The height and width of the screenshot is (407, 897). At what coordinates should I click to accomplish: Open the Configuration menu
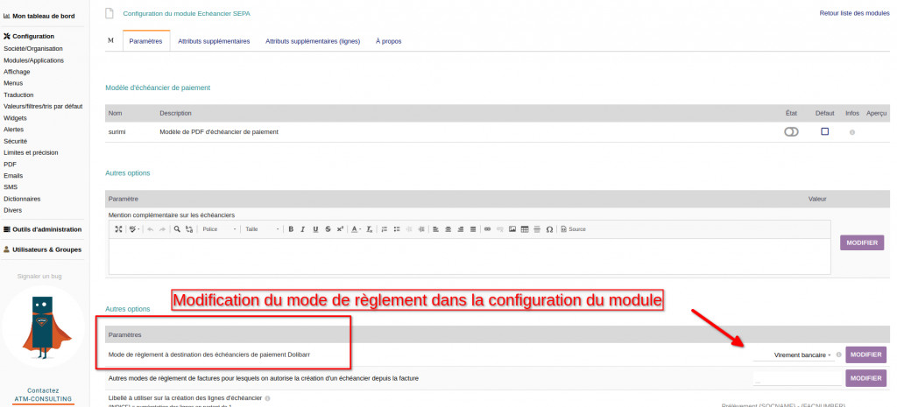coord(29,36)
